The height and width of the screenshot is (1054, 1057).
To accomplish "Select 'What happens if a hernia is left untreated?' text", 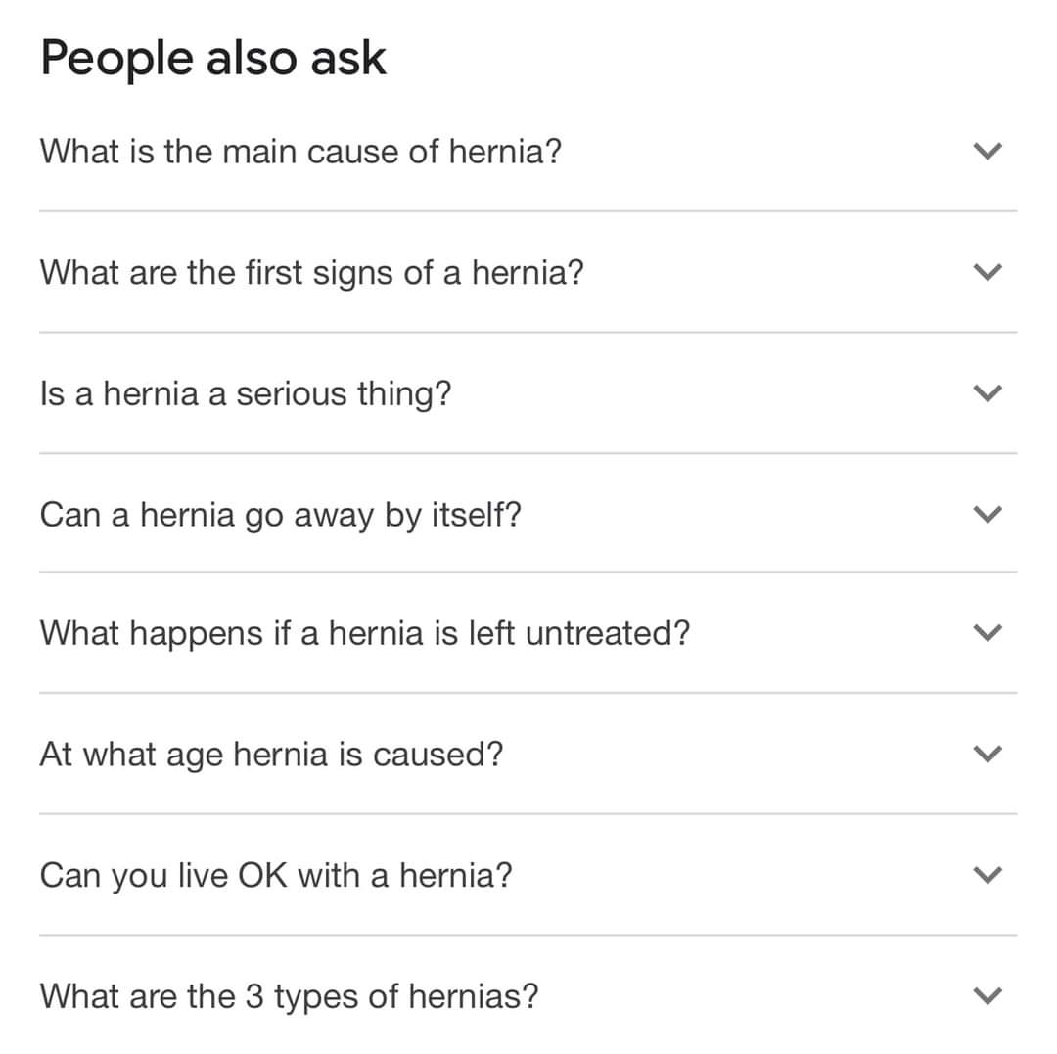I will point(364,634).
